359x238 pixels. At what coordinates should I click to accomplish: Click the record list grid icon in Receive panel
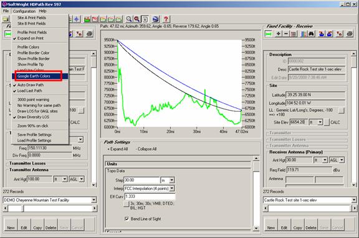click(294, 34)
